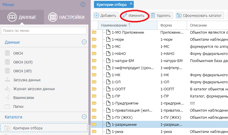Image resolution: width=228 pixels, height=135 pixels.
Task: Activate the Критерии отбора tab
Action: click(x=111, y=5)
